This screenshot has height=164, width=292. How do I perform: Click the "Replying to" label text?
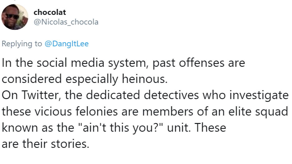pos(22,44)
